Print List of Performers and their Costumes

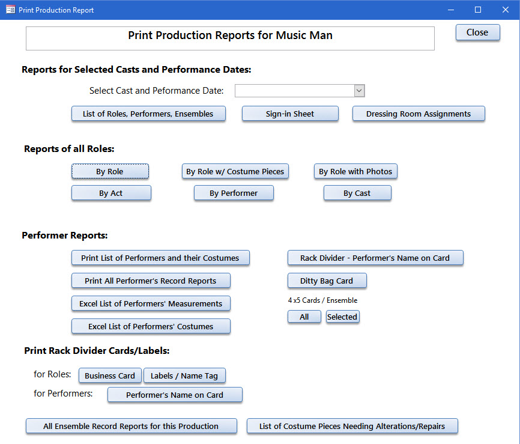(160, 258)
